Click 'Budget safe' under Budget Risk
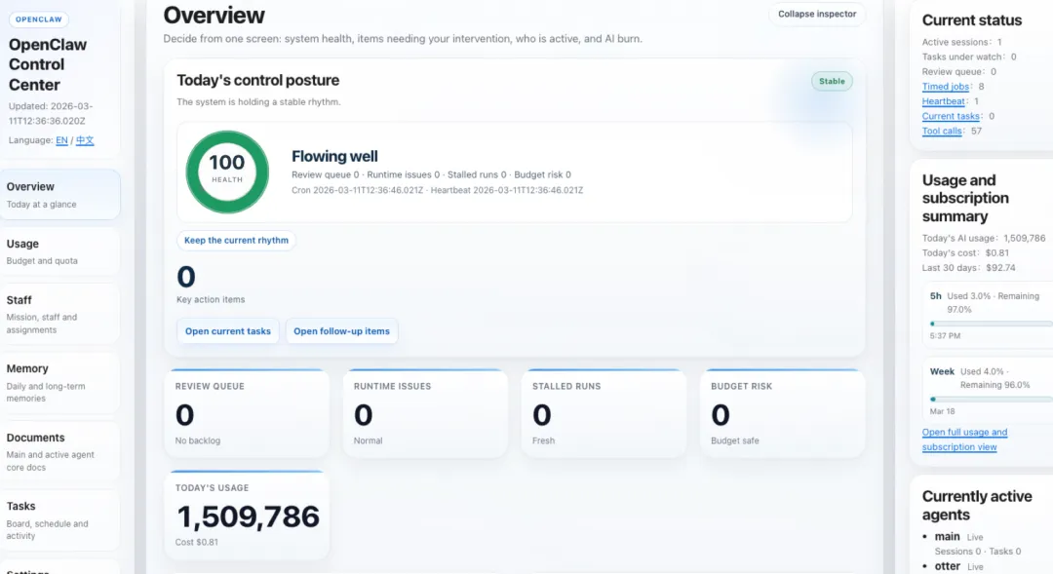This screenshot has width=1053, height=574. click(735, 441)
